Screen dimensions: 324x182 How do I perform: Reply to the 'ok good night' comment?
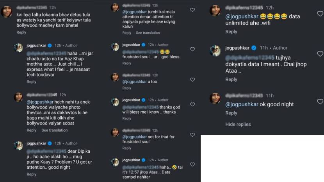(x=231, y=113)
